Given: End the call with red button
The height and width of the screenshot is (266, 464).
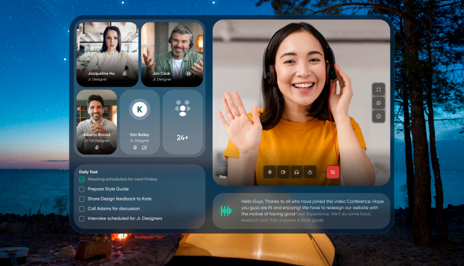Looking at the screenshot, I should coord(333,172).
